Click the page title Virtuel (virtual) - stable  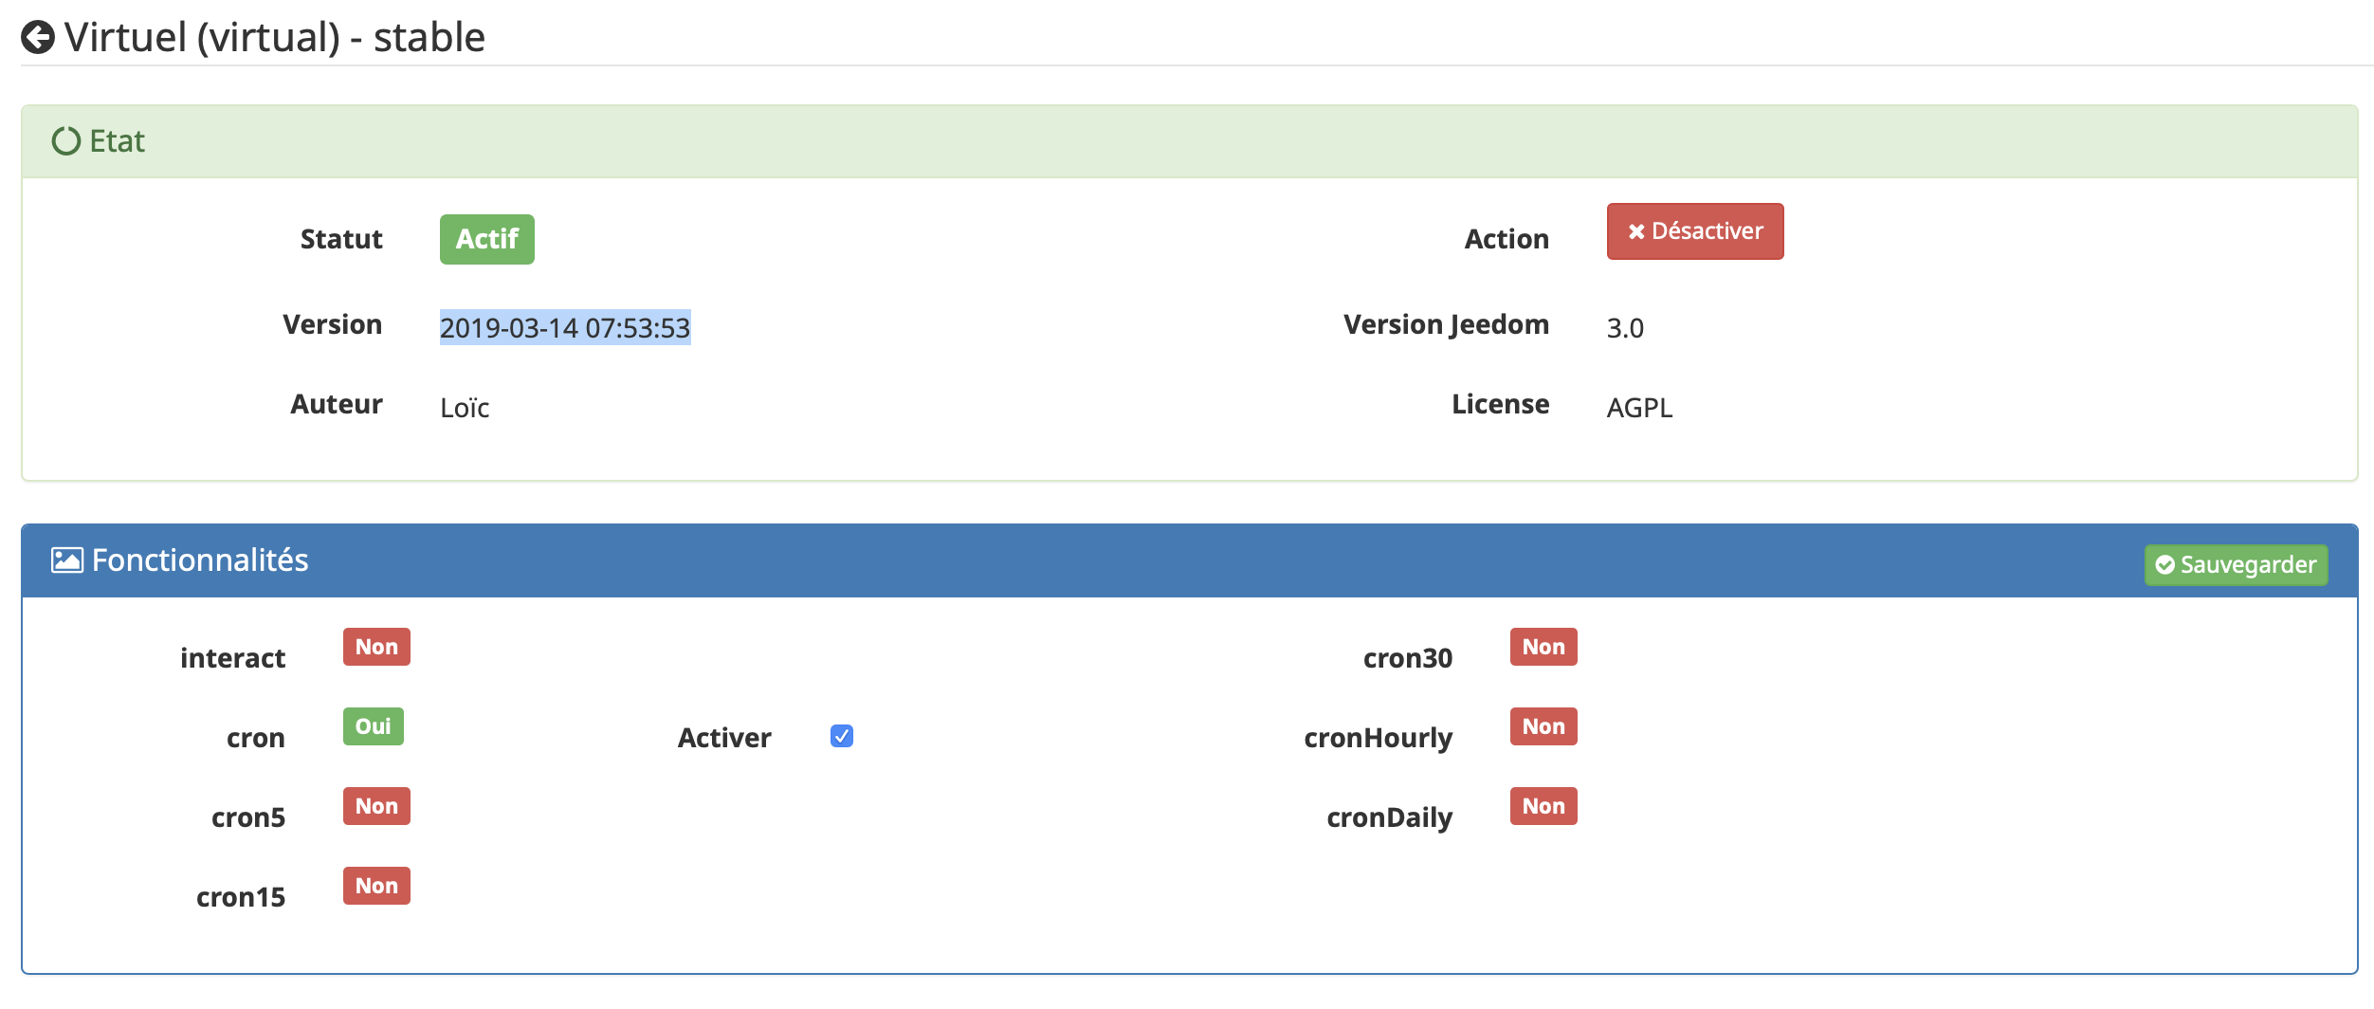point(275,38)
